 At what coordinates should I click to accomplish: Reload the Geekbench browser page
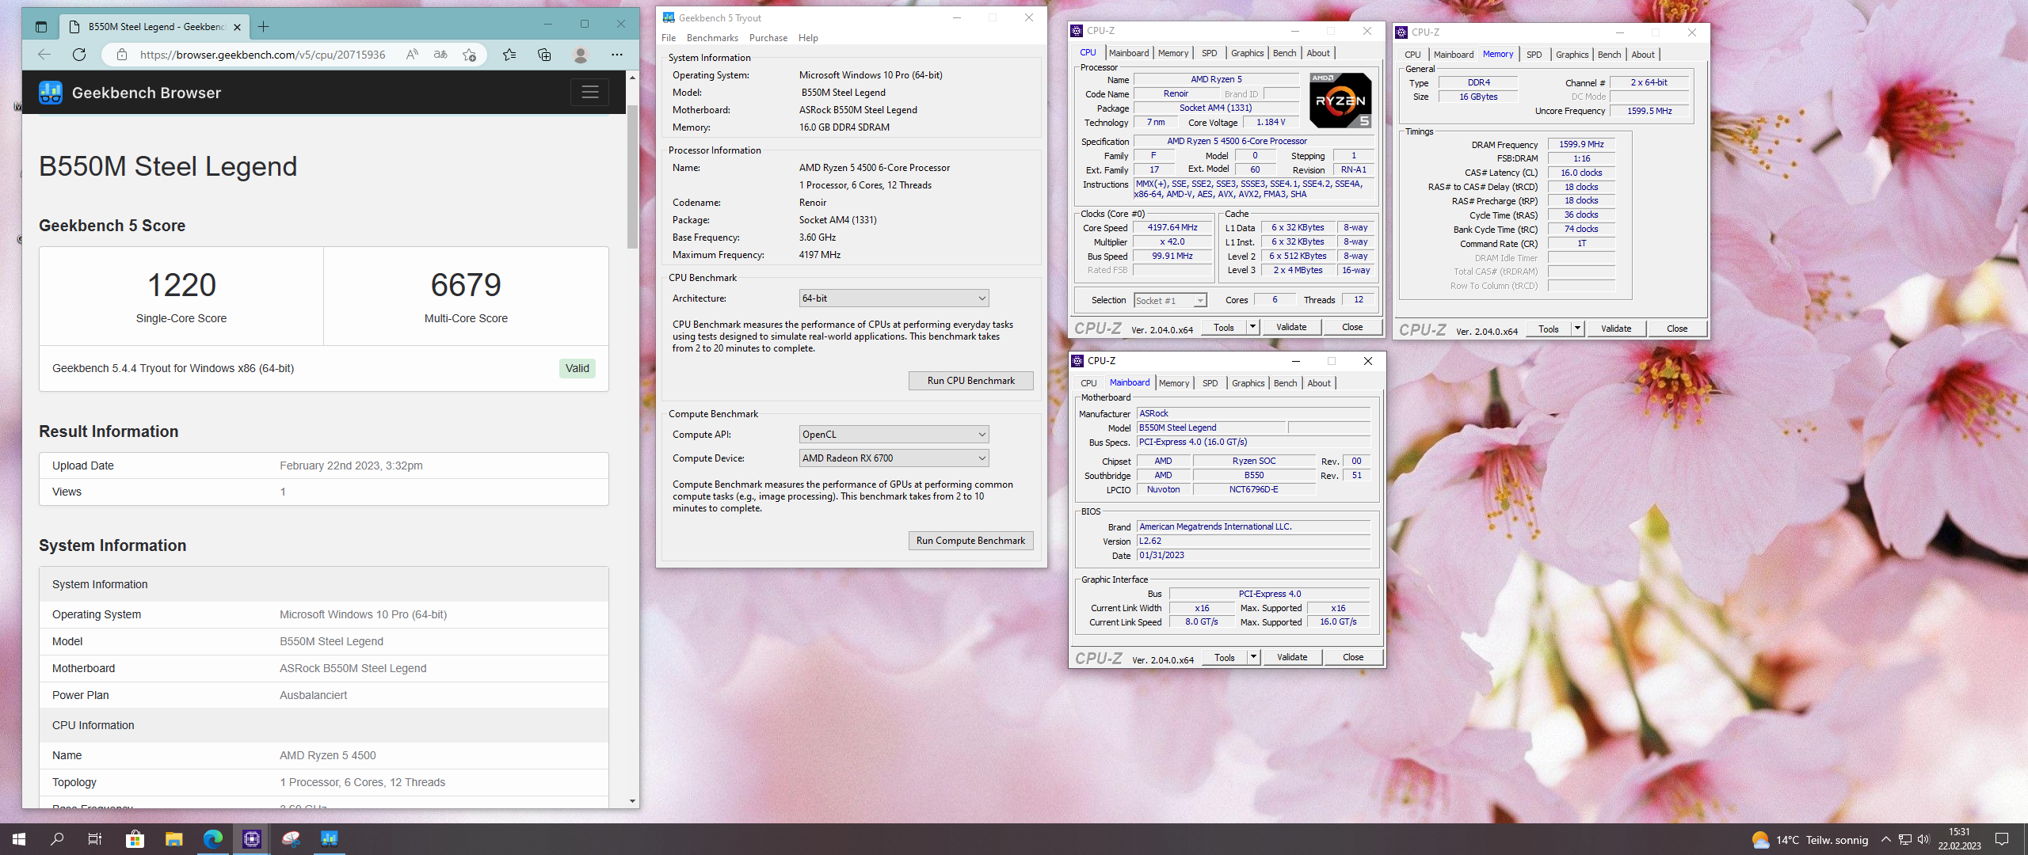point(79,55)
